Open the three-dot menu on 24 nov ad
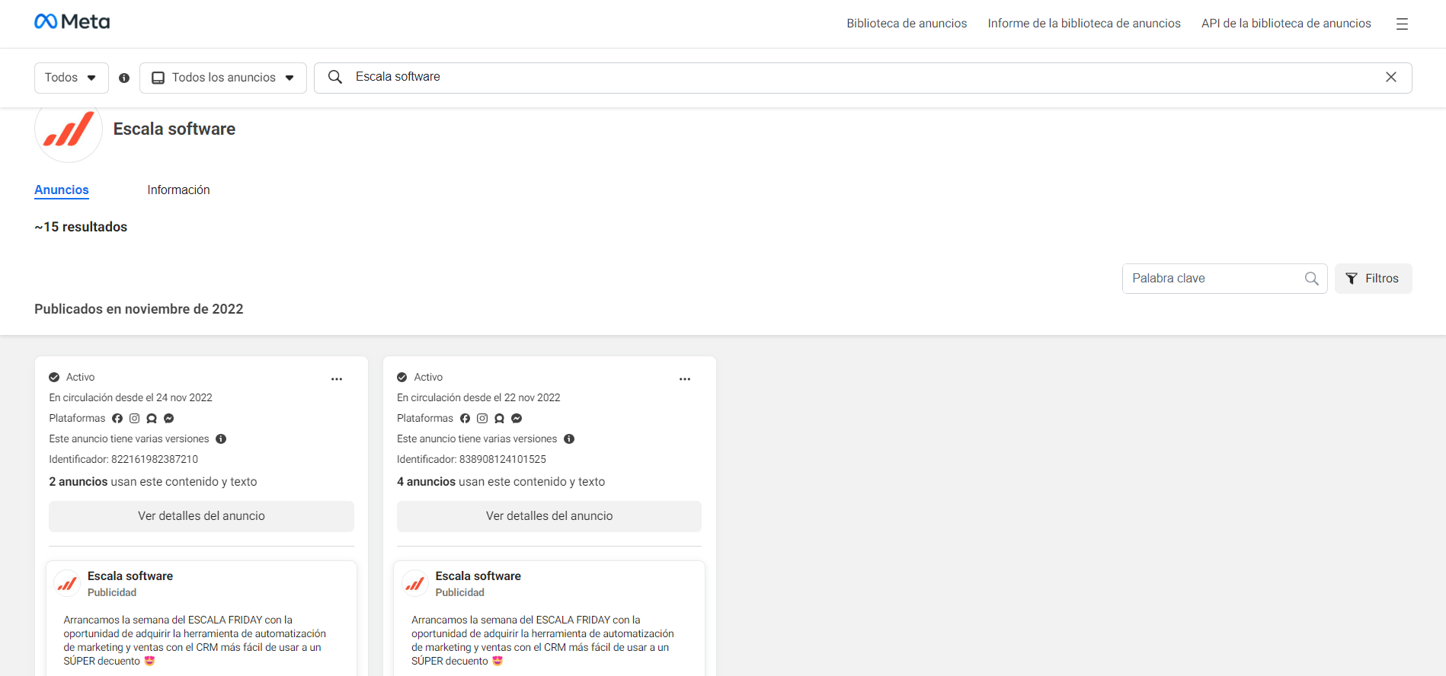This screenshot has height=676, width=1446. [x=337, y=379]
